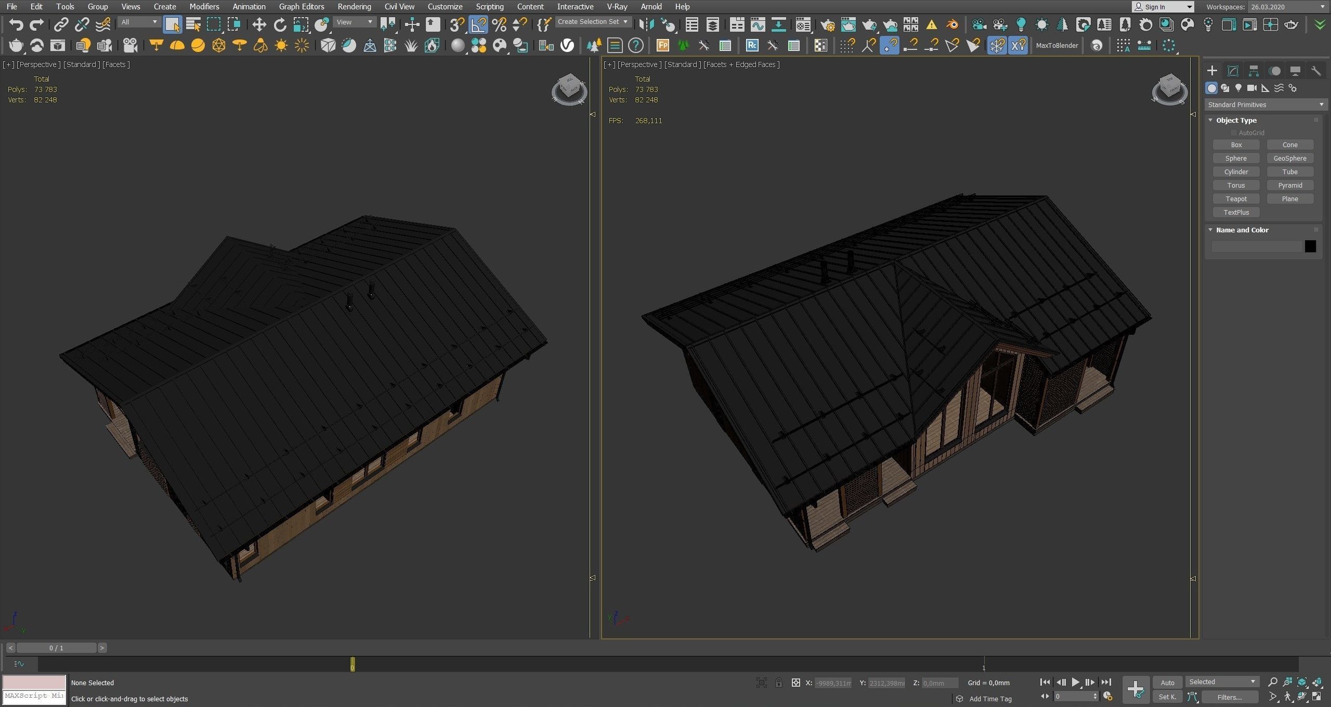This screenshot has height=707, width=1331.
Task: Click the Redo arrow icon
Action: pyautogui.click(x=36, y=24)
